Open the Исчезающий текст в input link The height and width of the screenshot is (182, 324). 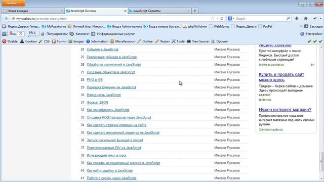tap(106, 155)
